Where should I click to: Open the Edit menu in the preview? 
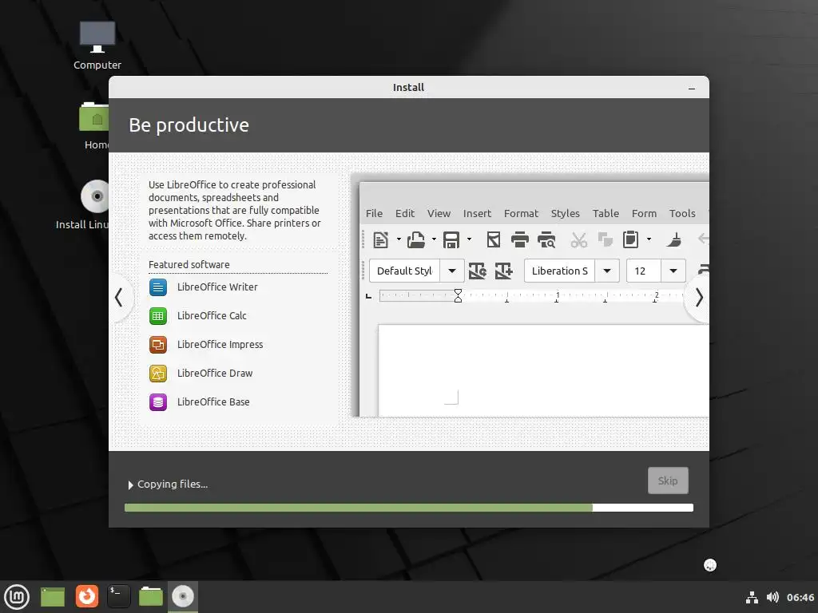click(405, 214)
